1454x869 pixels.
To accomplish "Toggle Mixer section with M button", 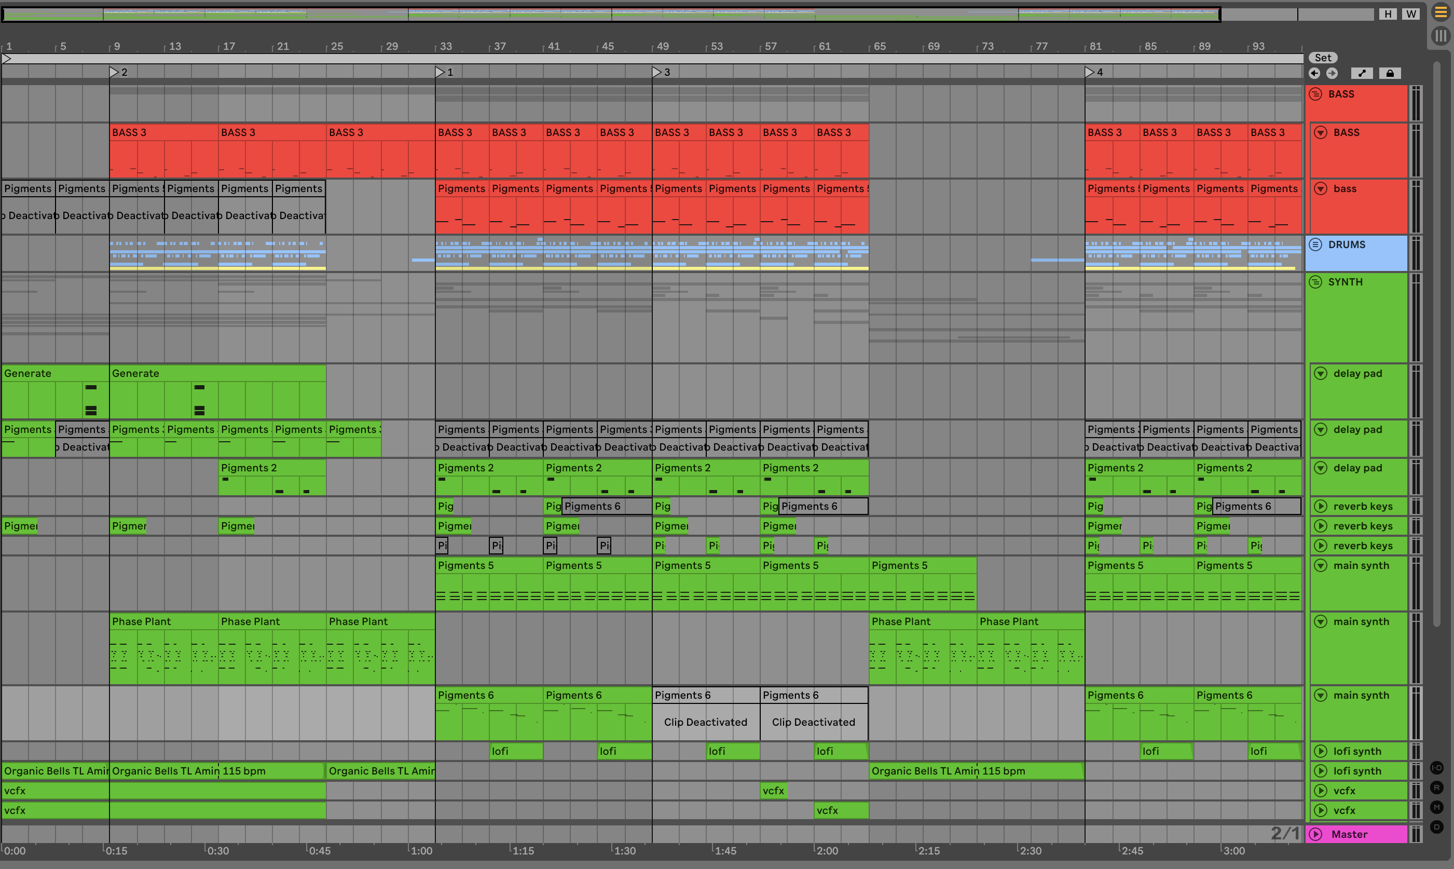I will coord(1436,808).
